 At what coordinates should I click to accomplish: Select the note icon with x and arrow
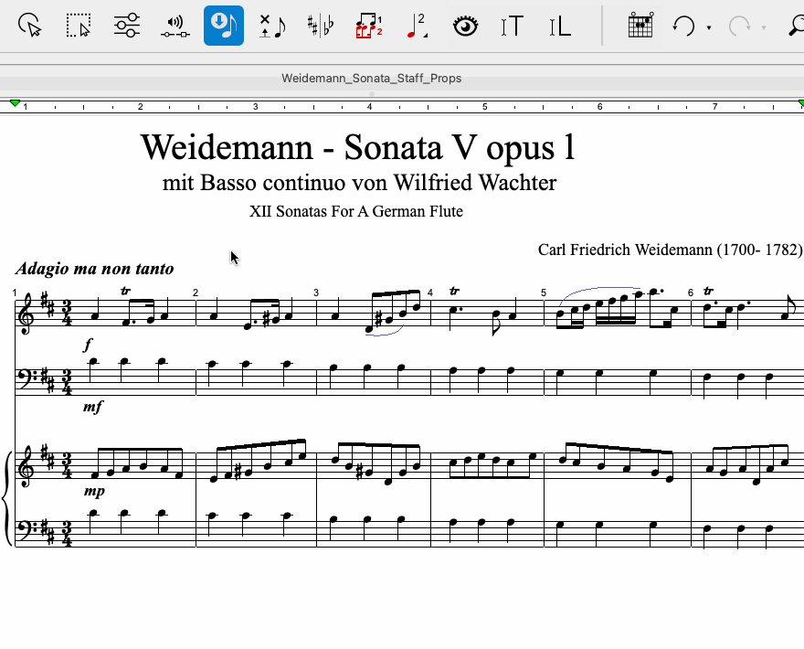tap(272, 27)
